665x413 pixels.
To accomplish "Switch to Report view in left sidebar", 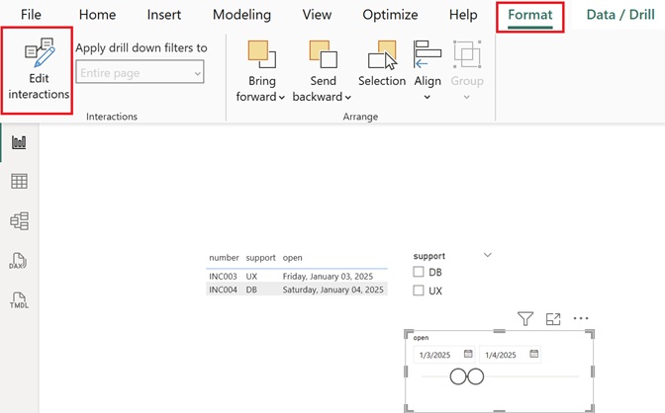I will 19,142.
